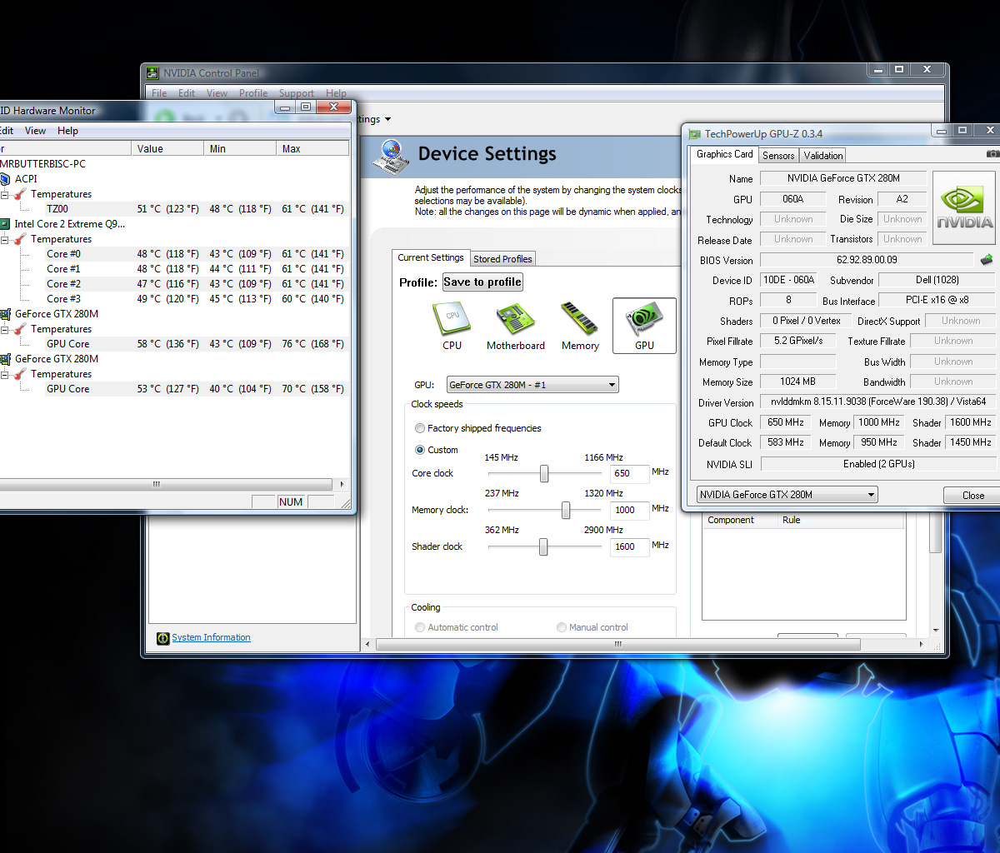Viewport: 1000px width, 853px height.
Task: Click the second GeForce GTX 280M card icon
Action: click(x=5, y=359)
